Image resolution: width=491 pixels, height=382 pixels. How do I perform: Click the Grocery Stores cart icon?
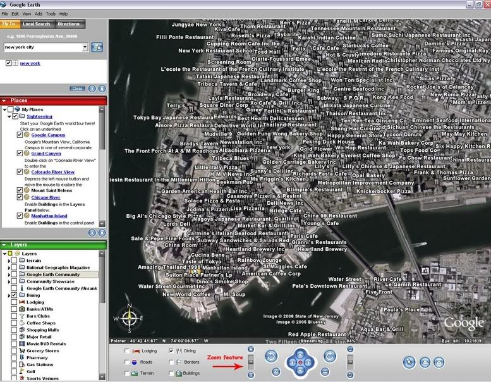coord(22,350)
